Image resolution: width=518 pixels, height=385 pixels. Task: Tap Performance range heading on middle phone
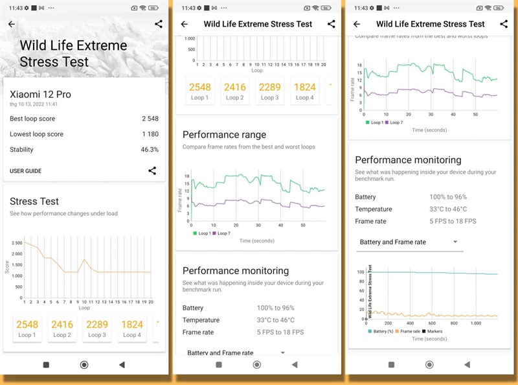point(224,135)
